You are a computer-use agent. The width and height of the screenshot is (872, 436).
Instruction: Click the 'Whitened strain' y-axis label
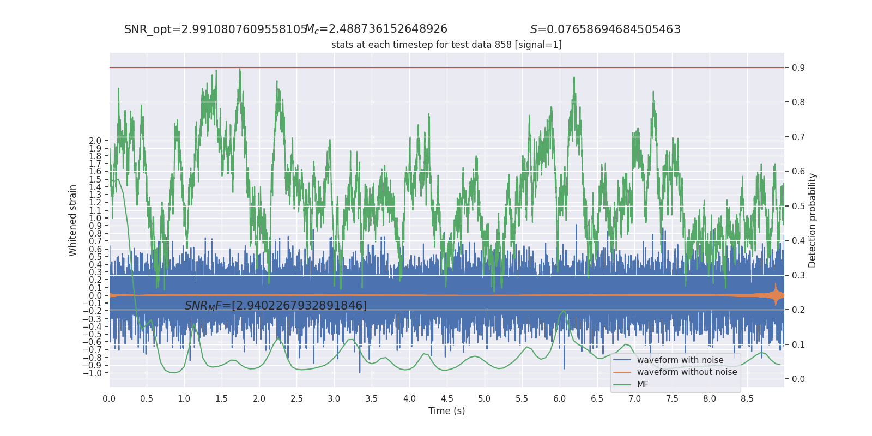(x=73, y=220)
